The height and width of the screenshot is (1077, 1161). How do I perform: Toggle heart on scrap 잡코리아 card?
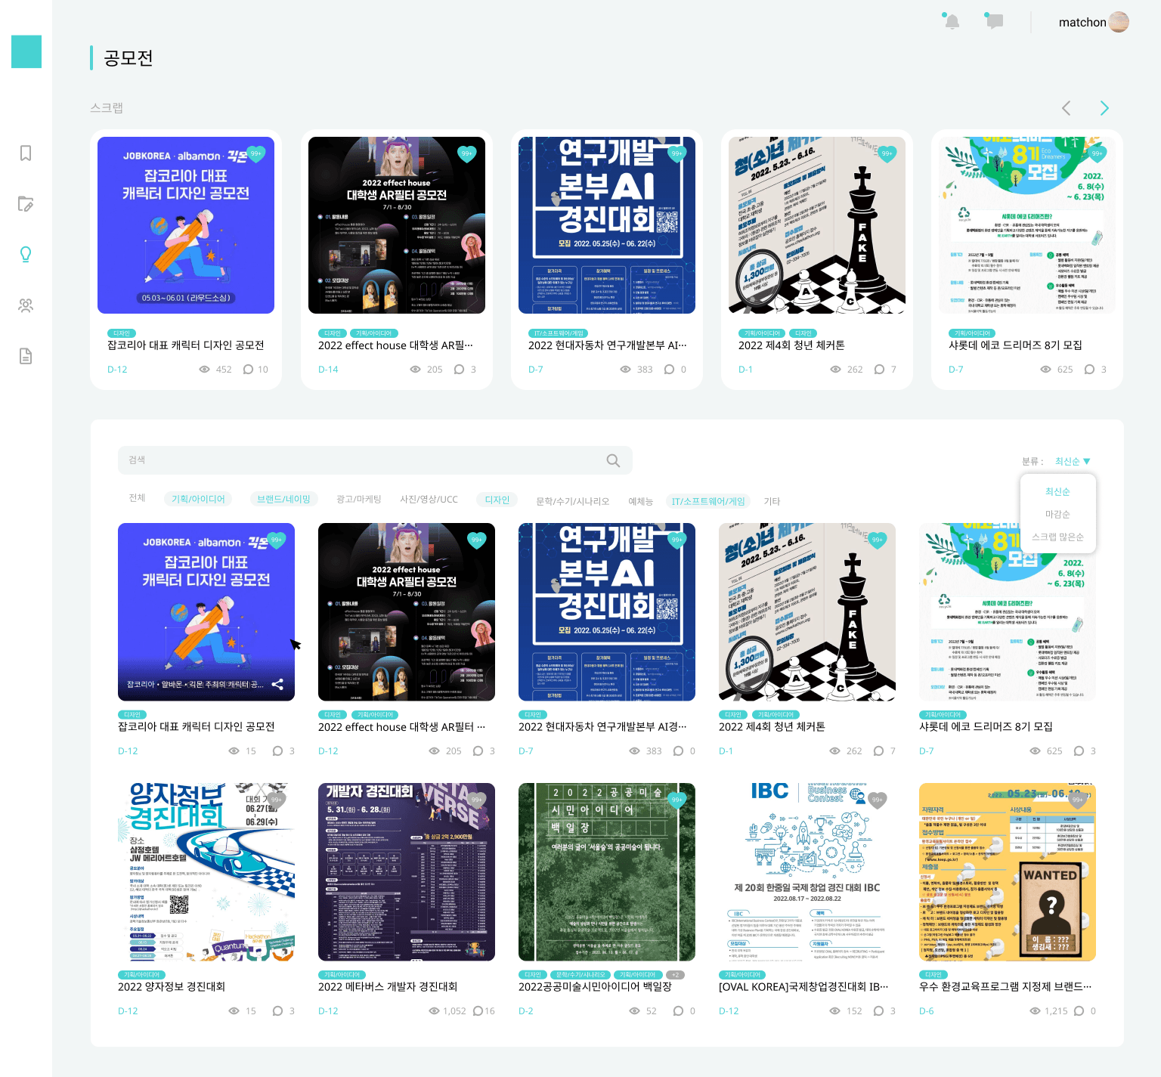pos(256,154)
